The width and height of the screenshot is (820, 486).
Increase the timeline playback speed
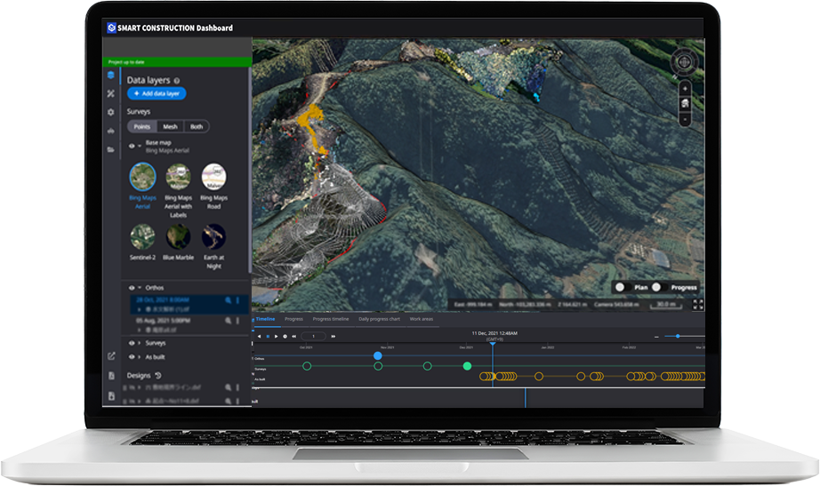[x=334, y=337]
